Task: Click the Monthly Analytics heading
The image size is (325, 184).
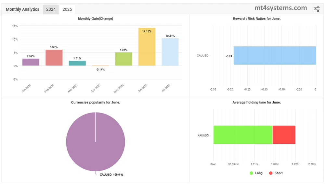Action: click(22, 9)
